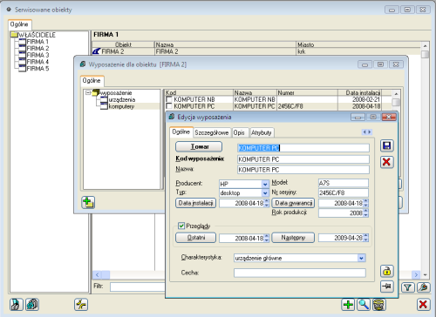Delete the item with the trash bin icon
This screenshot has height=317, width=436.
click(379, 305)
